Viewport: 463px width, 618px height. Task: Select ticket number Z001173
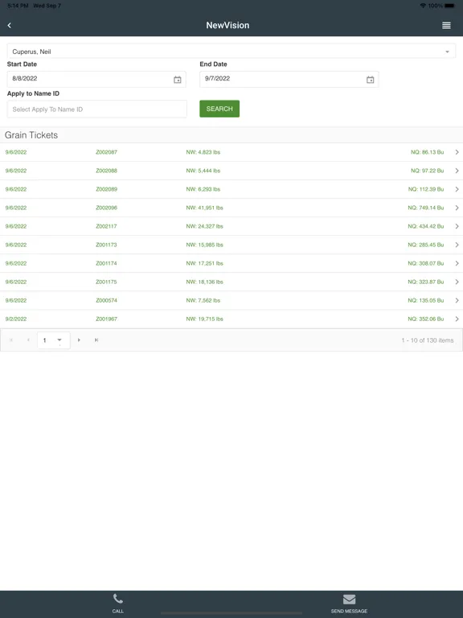point(106,245)
